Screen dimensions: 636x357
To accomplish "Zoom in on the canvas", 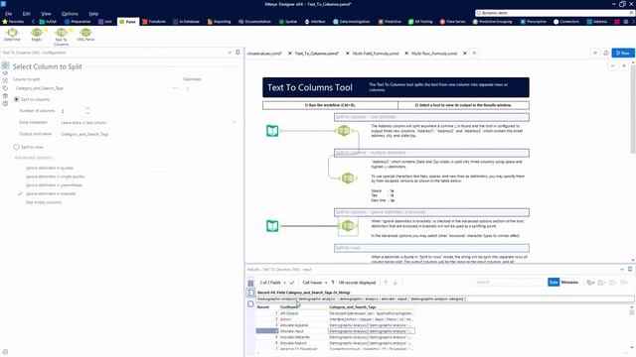I will point(624,65).
